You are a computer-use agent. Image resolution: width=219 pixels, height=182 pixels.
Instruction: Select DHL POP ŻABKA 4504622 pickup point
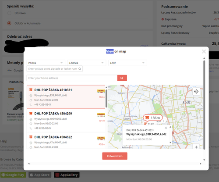pyautogui.click(x=66, y=141)
